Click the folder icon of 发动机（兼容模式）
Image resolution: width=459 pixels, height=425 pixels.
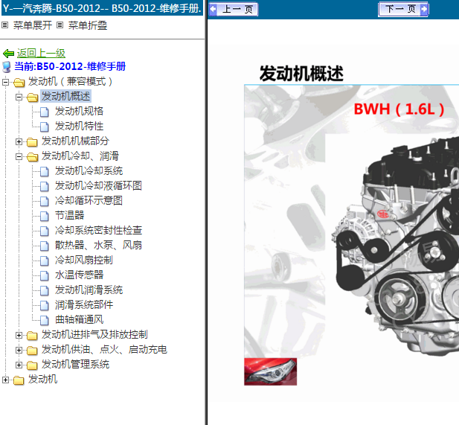(19, 83)
